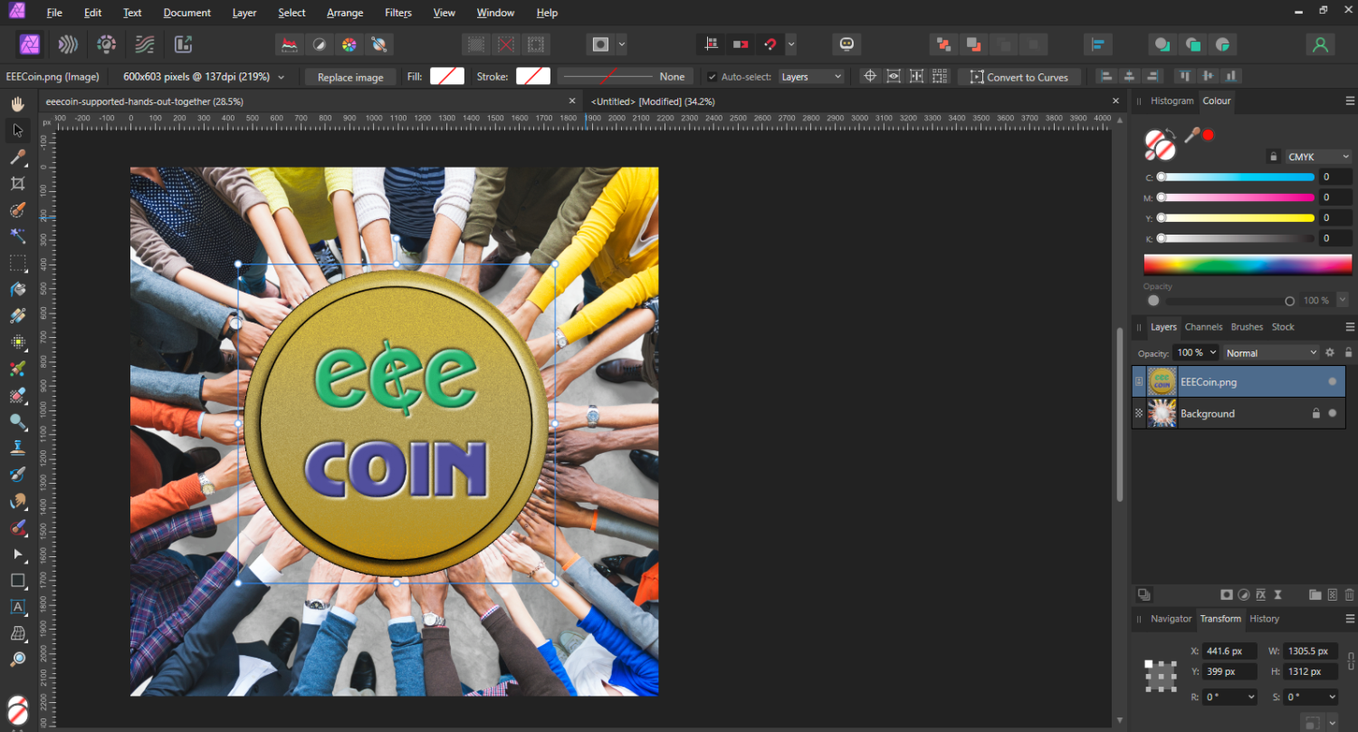This screenshot has height=732, width=1358.
Task: Open the CMYK colour model dropdown
Action: pos(1318,157)
